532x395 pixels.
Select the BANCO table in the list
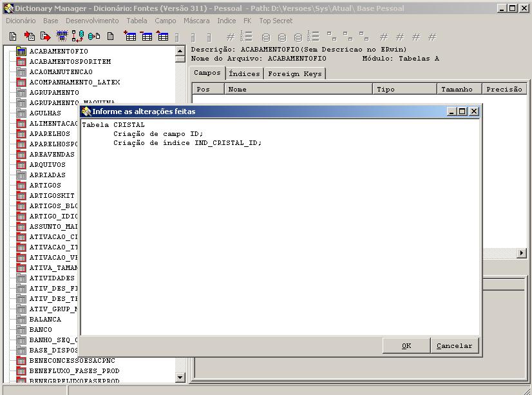(41, 329)
